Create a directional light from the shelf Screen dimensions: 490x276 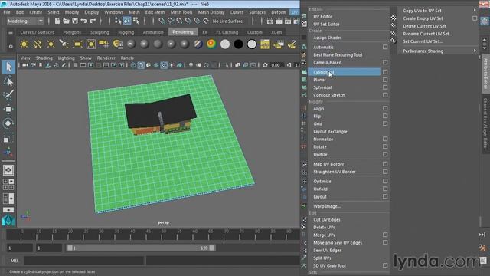tap(38, 44)
